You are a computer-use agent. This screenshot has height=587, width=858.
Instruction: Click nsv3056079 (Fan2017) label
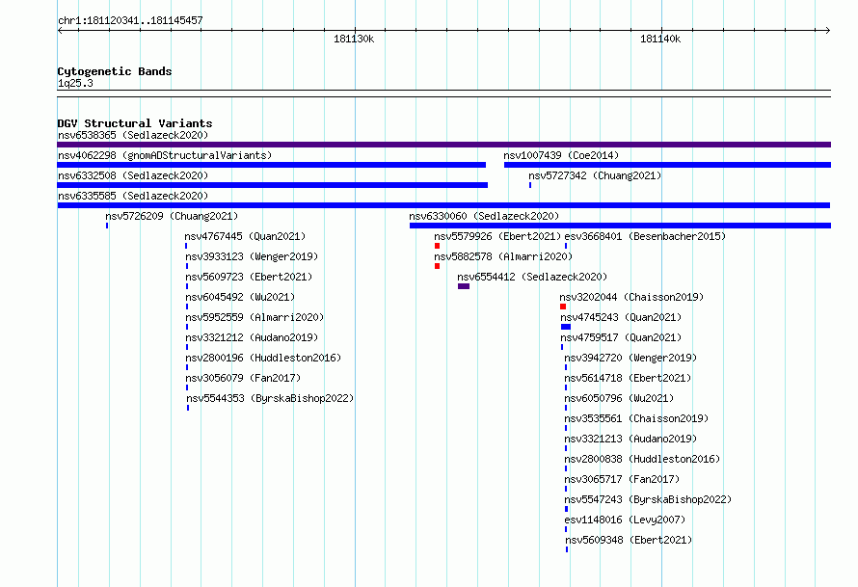243,378
